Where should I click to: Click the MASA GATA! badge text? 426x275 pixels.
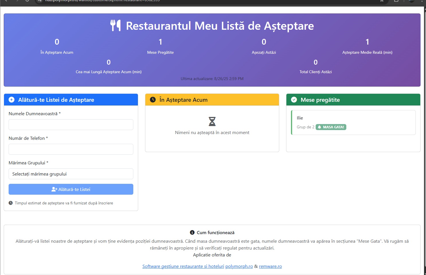pyautogui.click(x=333, y=127)
